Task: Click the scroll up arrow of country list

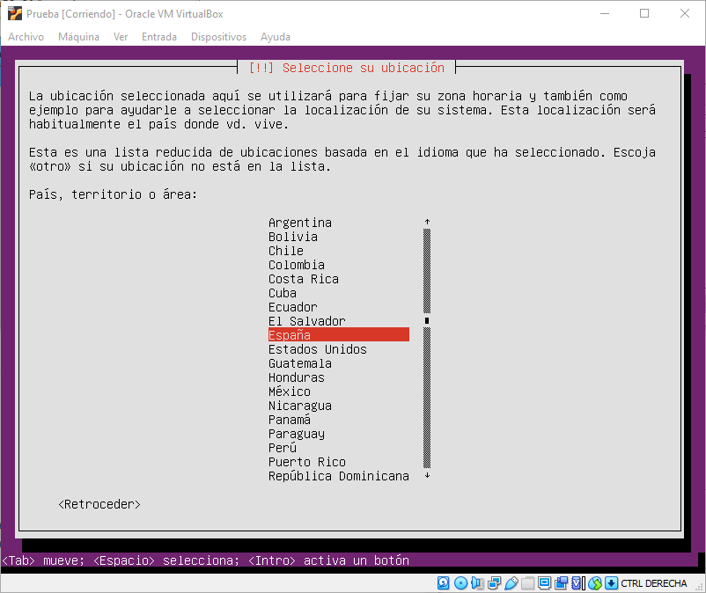Action: click(427, 223)
